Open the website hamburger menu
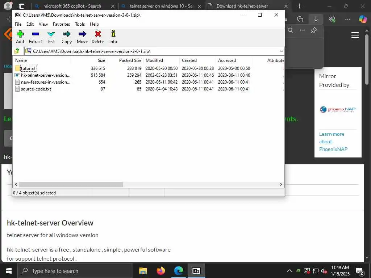The width and height of the screenshot is (371, 278). pos(355,35)
